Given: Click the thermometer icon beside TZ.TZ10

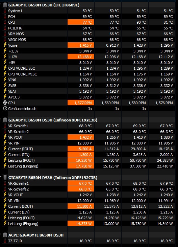Looking at the screenshot, I should [5, 241].
